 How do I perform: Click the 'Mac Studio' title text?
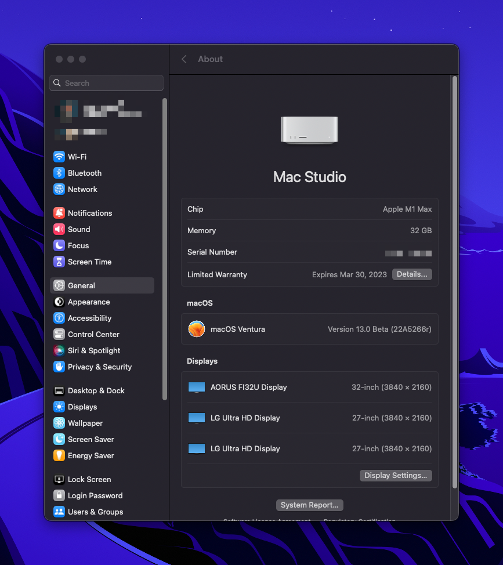tap(309, 177)
